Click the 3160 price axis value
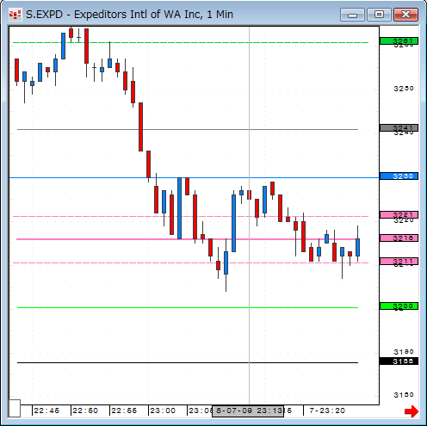The width and height of the screenshot is (427, 426). tap(404, 395)
